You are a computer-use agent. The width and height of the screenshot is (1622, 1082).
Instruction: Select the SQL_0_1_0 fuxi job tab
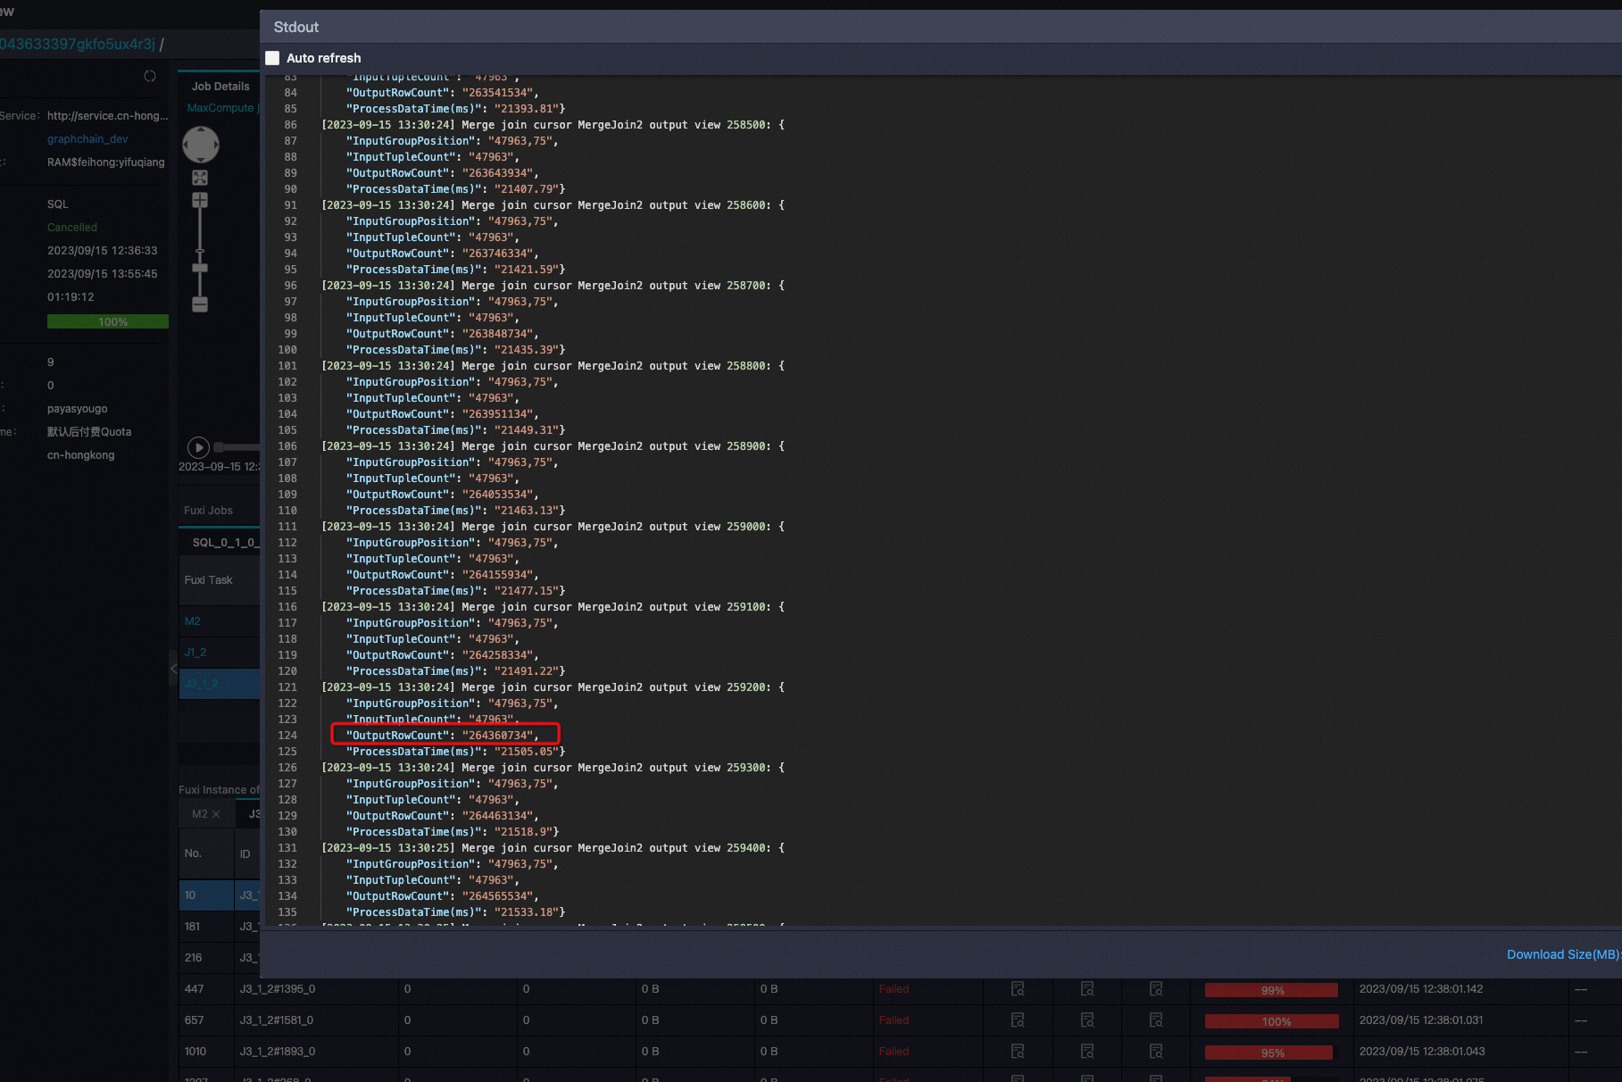(x=224, y=543)
